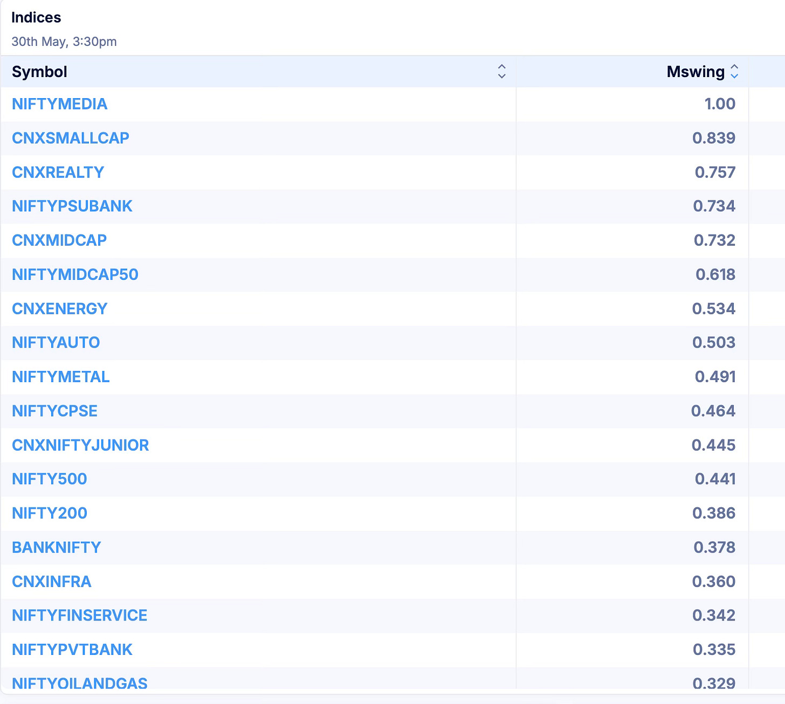Open the CNXENERGY index link
This screenshot has width=785, height=704.
60,308
